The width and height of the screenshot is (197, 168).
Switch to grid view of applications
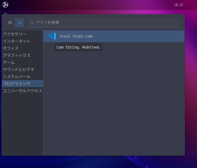coord(10,23)
